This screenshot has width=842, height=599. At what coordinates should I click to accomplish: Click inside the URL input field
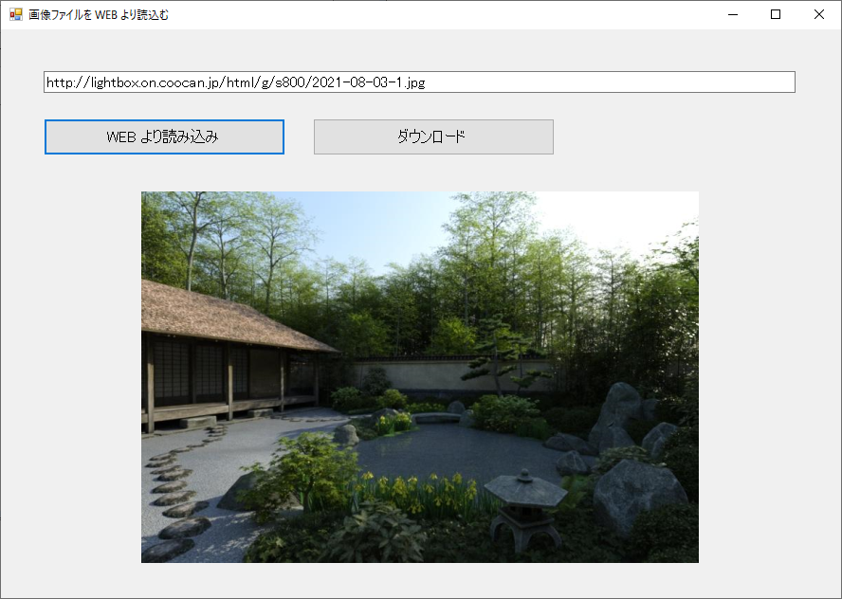click(x=569, y=82)
